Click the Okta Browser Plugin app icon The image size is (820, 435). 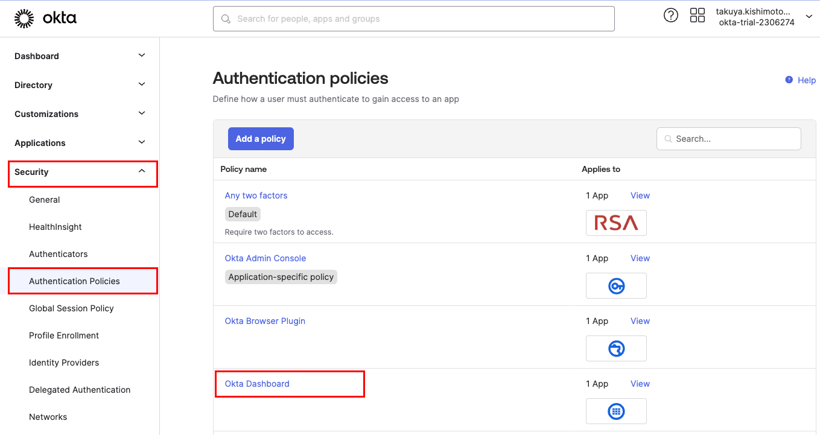pyautogui.click(x=616, y=348)
